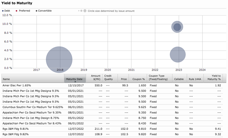This screenshot has width=228, height=138.
Task: Open Amer Elec Pwr 1.65% bond
Action: click(x=17, y=86)
